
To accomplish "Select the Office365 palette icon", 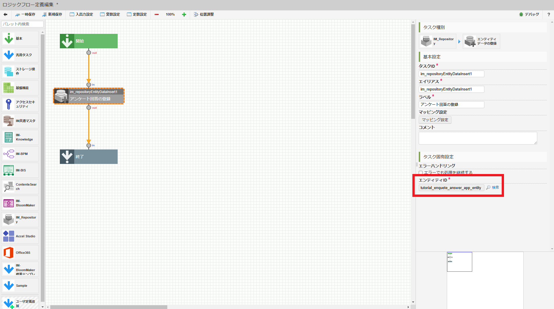I will tap(20, 252).
